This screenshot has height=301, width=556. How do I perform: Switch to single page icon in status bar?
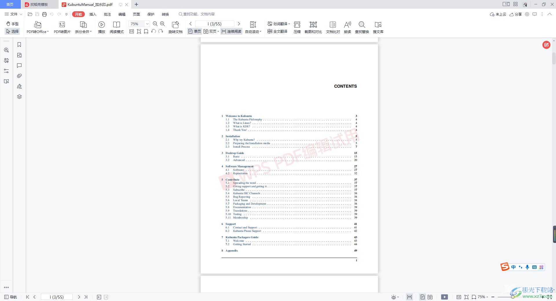click(423, 297)
